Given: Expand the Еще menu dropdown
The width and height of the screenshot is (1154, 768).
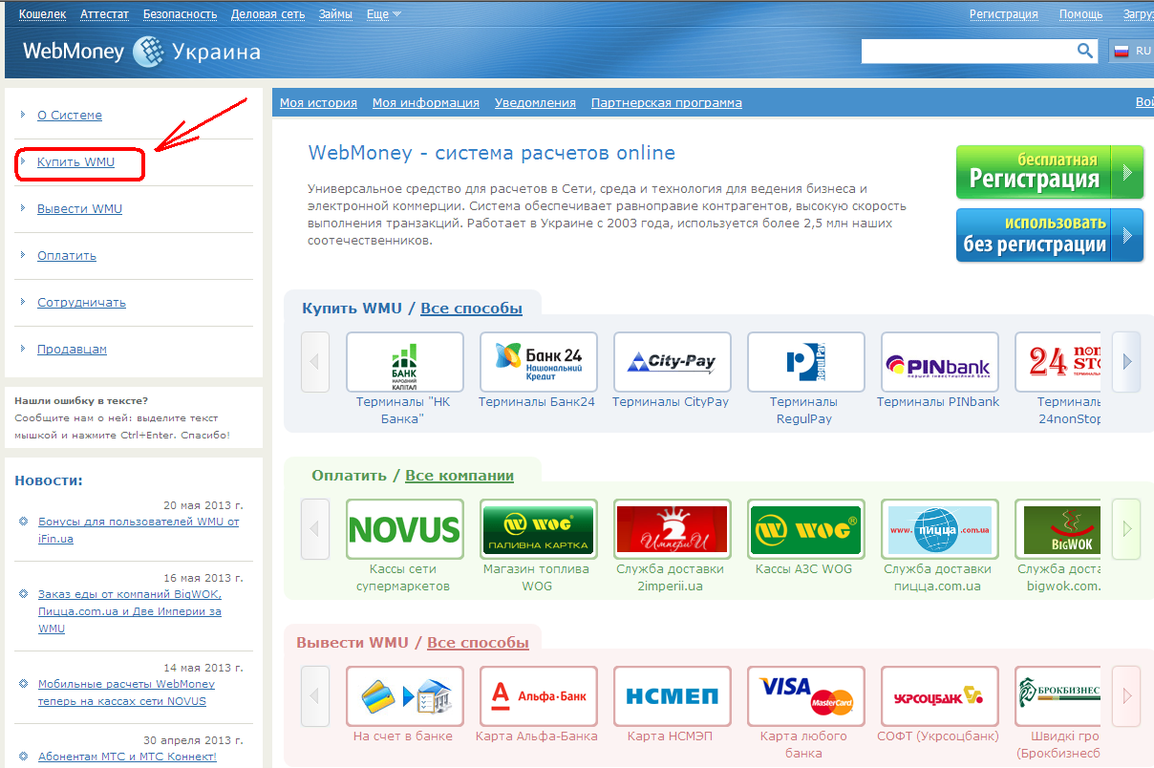Looking at the screenshot, I should click(x=384, y=14).
